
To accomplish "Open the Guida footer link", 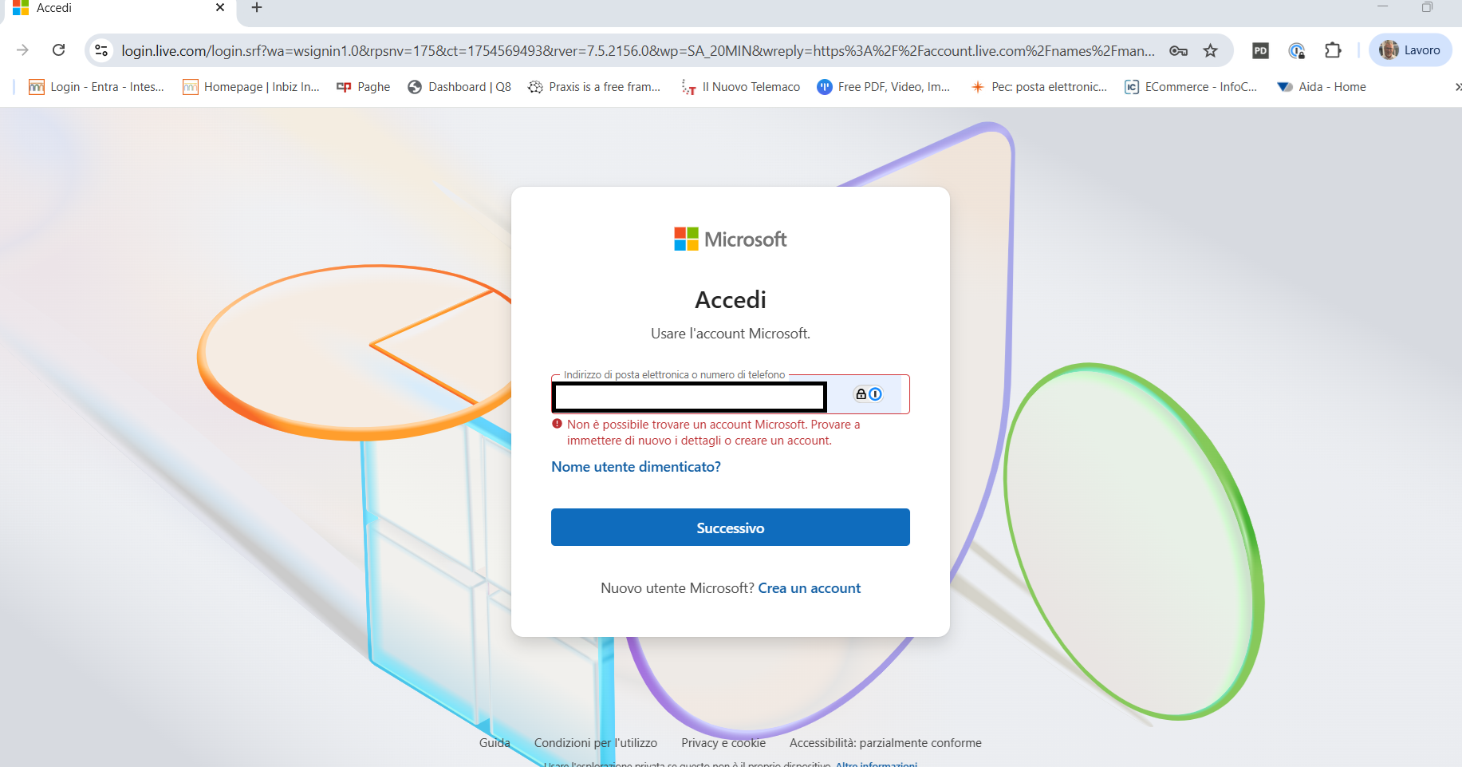I will point(495,743).
